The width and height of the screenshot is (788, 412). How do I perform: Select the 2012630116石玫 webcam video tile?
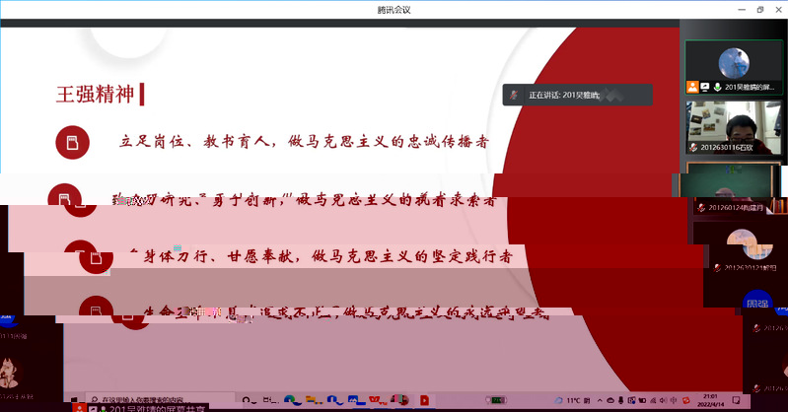[x=733, y=125]
